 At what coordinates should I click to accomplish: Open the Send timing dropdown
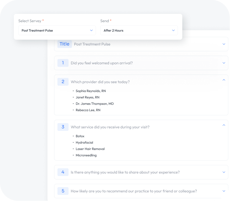click(139, 30)
